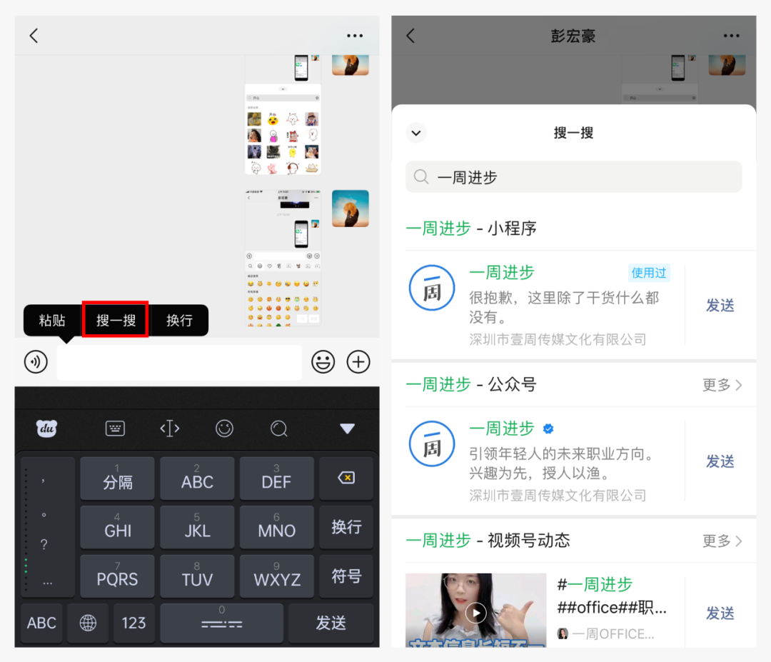The image size is (771, 662).
Task: Tap the backspace delete key
Action: [346, 478]
